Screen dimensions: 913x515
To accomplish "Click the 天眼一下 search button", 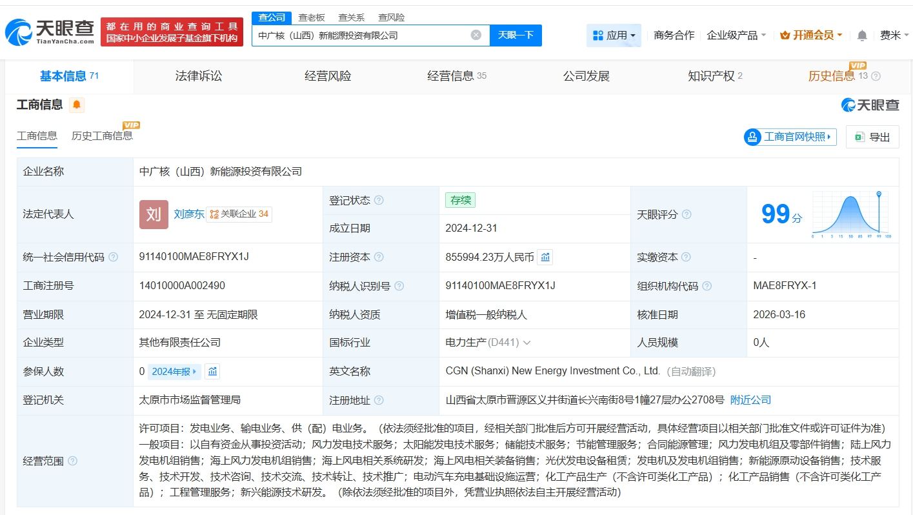I will 516,35.
